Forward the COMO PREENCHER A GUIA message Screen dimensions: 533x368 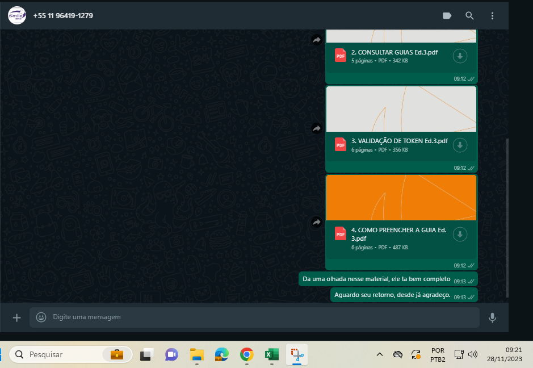point(316,223)
